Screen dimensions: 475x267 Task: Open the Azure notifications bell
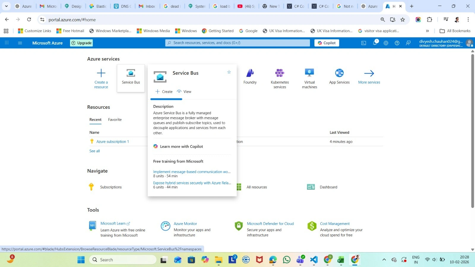375,43
